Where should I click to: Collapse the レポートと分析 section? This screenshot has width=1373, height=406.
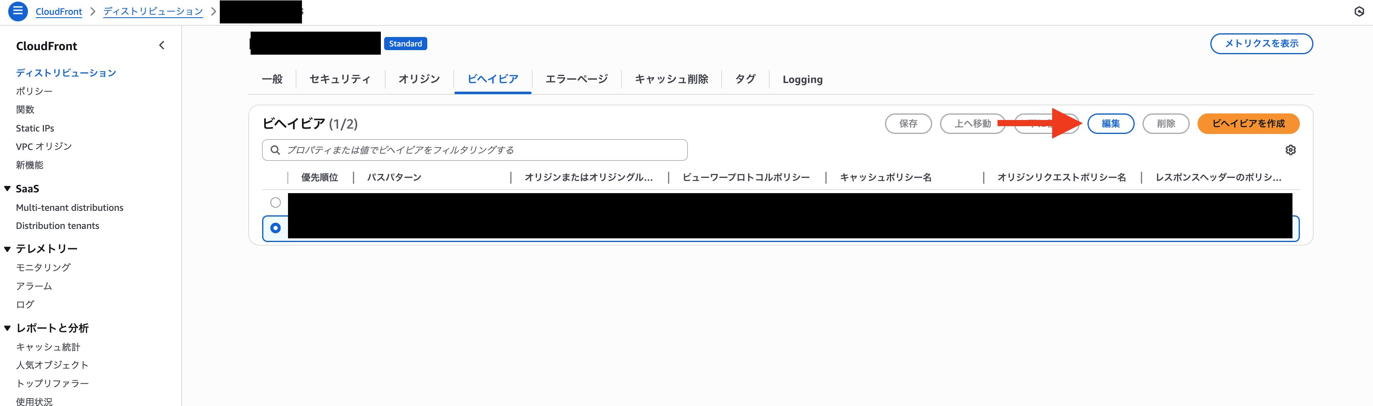coord(7,328)
